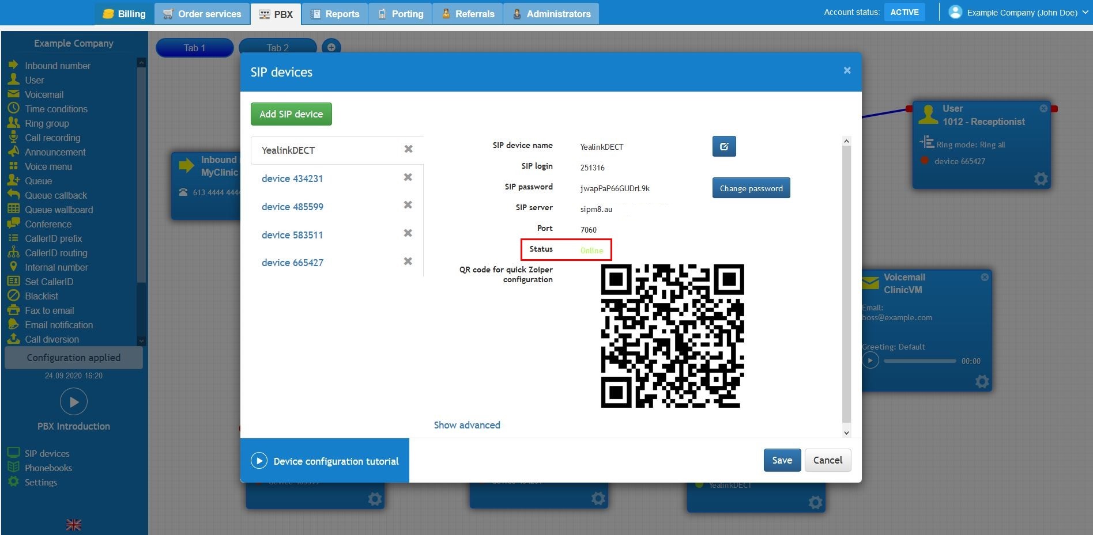Select device 665427 in the list
Image resolution: width=1093 pixels, height=535 pixels.
[x=292, y=263]
